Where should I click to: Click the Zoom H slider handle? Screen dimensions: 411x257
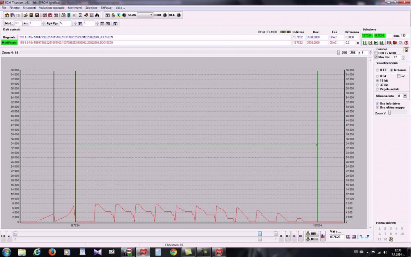click(338, 53)
